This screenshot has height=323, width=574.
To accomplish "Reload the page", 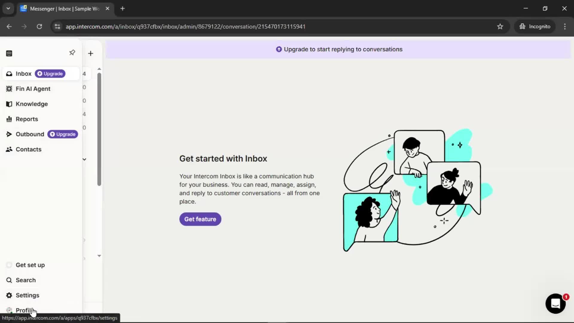I will pyautogui.click(x=39, y=26).
